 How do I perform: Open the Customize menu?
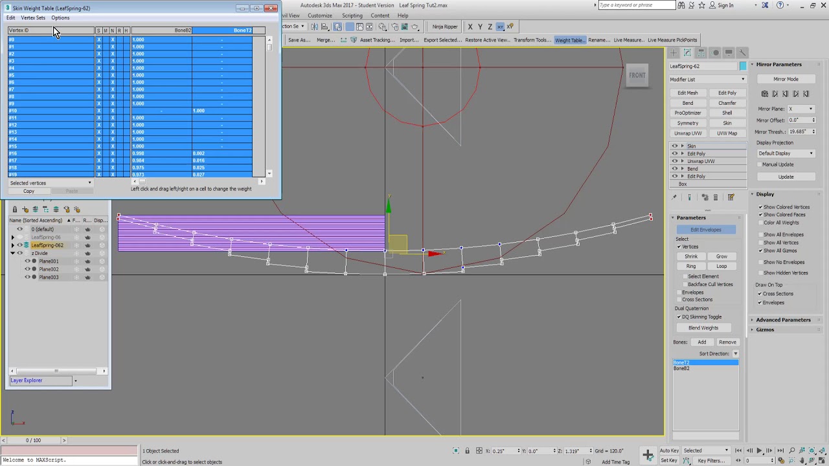pyautogui.click(x=320, y=16)
